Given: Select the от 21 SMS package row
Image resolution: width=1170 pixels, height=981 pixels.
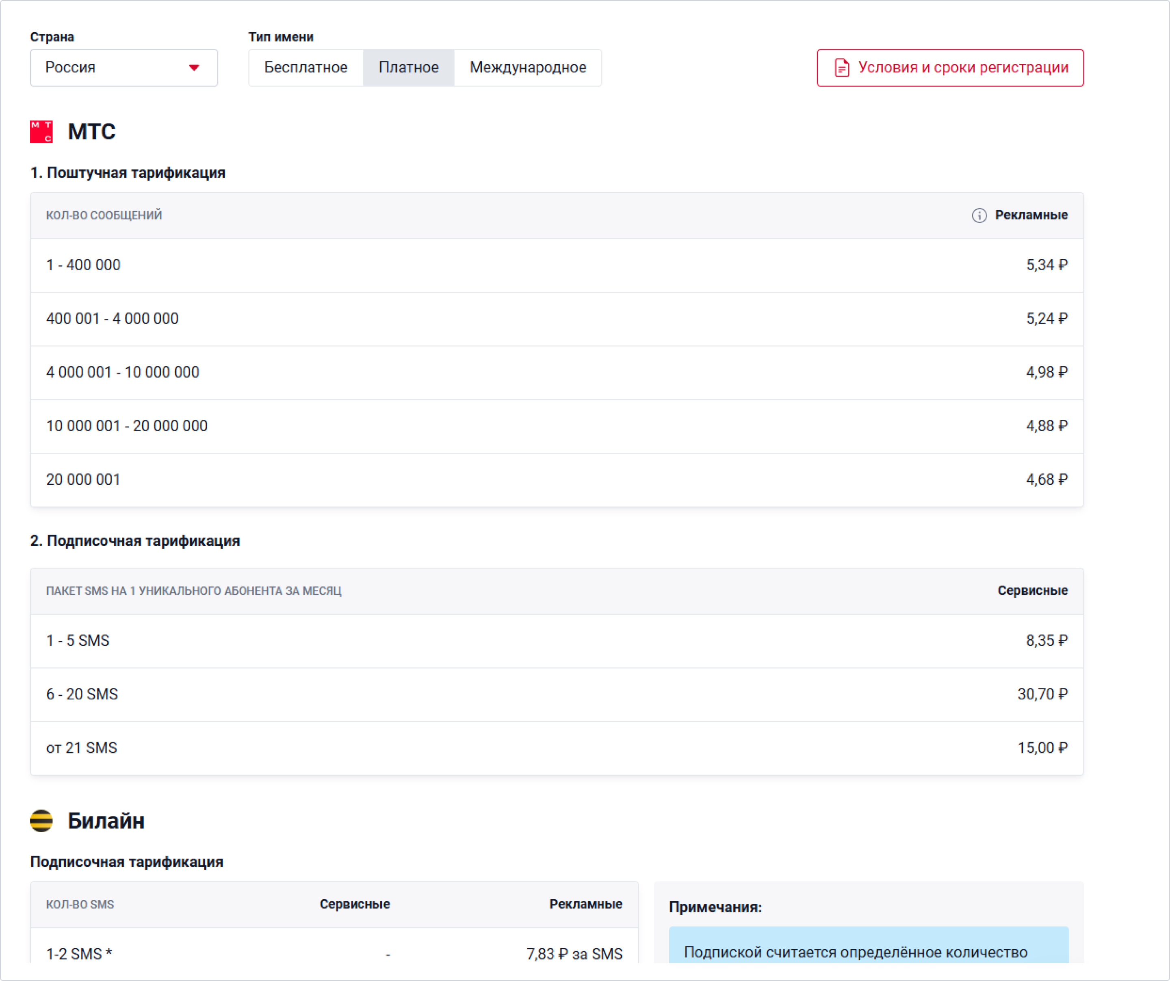Looking at the screenshot, I should [x=557, y=748].
